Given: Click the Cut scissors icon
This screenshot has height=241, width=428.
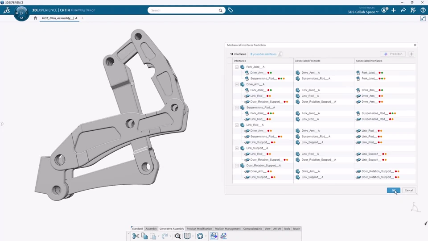Looking at the screenshot, I should 136,236.
